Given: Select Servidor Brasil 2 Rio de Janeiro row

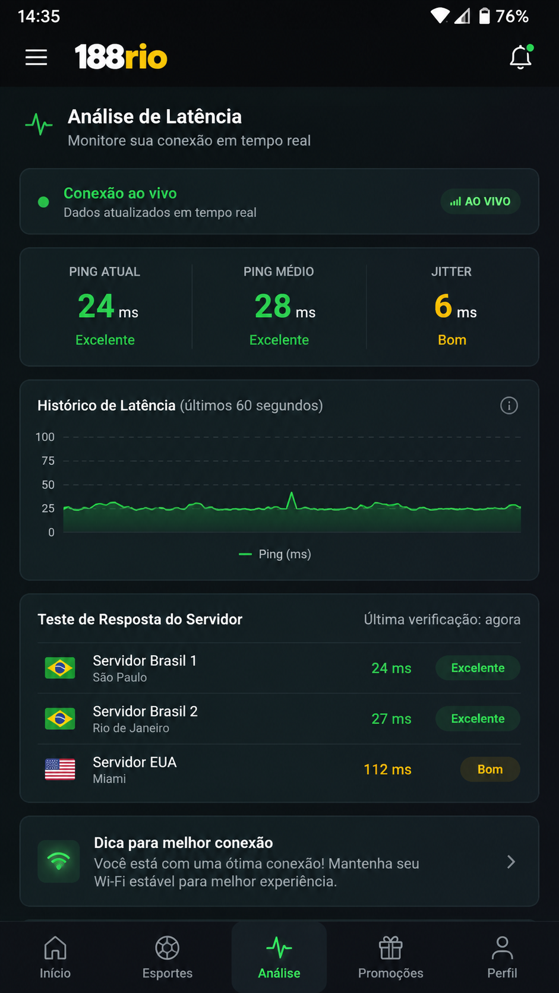Looking at the screenshot, I should tap(279, 719).
